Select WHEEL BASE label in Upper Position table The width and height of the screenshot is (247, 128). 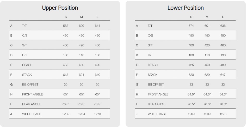[x=32, y=114]
